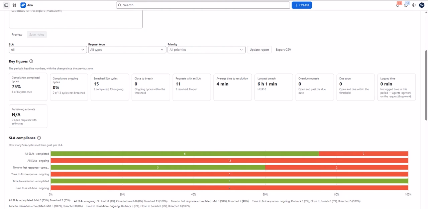The width and height of the screenshot is (428, 209).
Task: Select the Close to breach card
Action: click(151, 87)
